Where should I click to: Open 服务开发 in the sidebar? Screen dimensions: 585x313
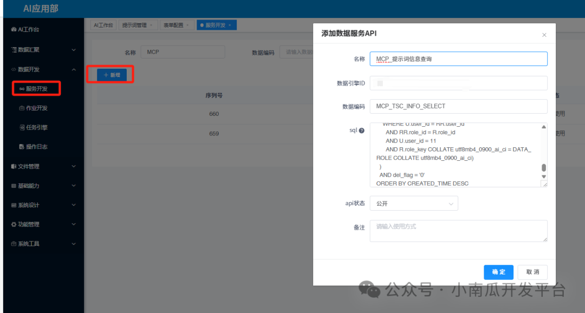36,89
